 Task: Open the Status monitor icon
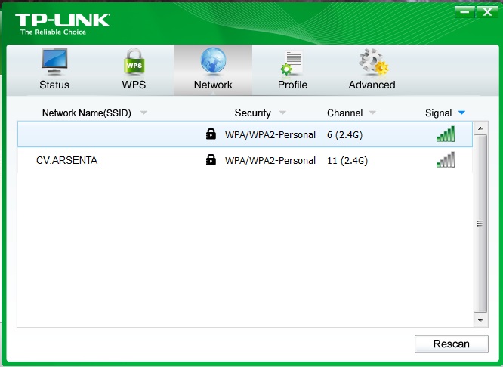pos(54,61)
